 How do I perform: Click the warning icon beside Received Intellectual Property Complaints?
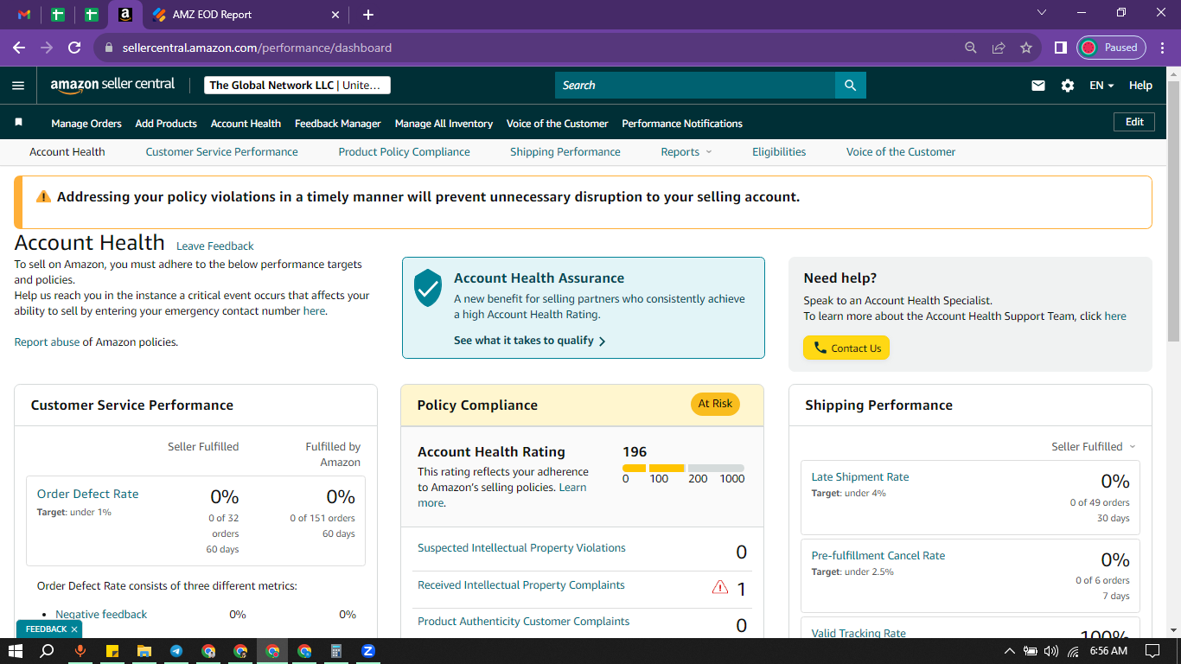tap(720, 588)
